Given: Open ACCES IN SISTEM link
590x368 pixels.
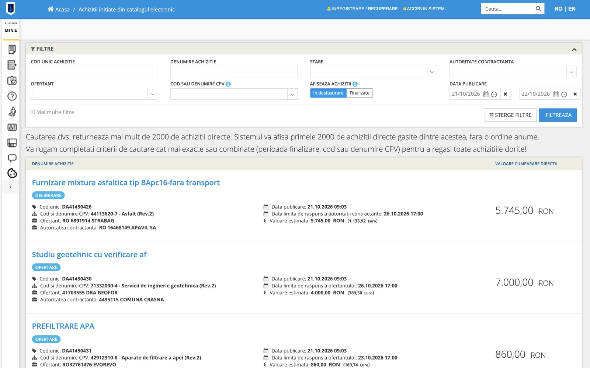Looking at the screenshot, I should 424,9.
